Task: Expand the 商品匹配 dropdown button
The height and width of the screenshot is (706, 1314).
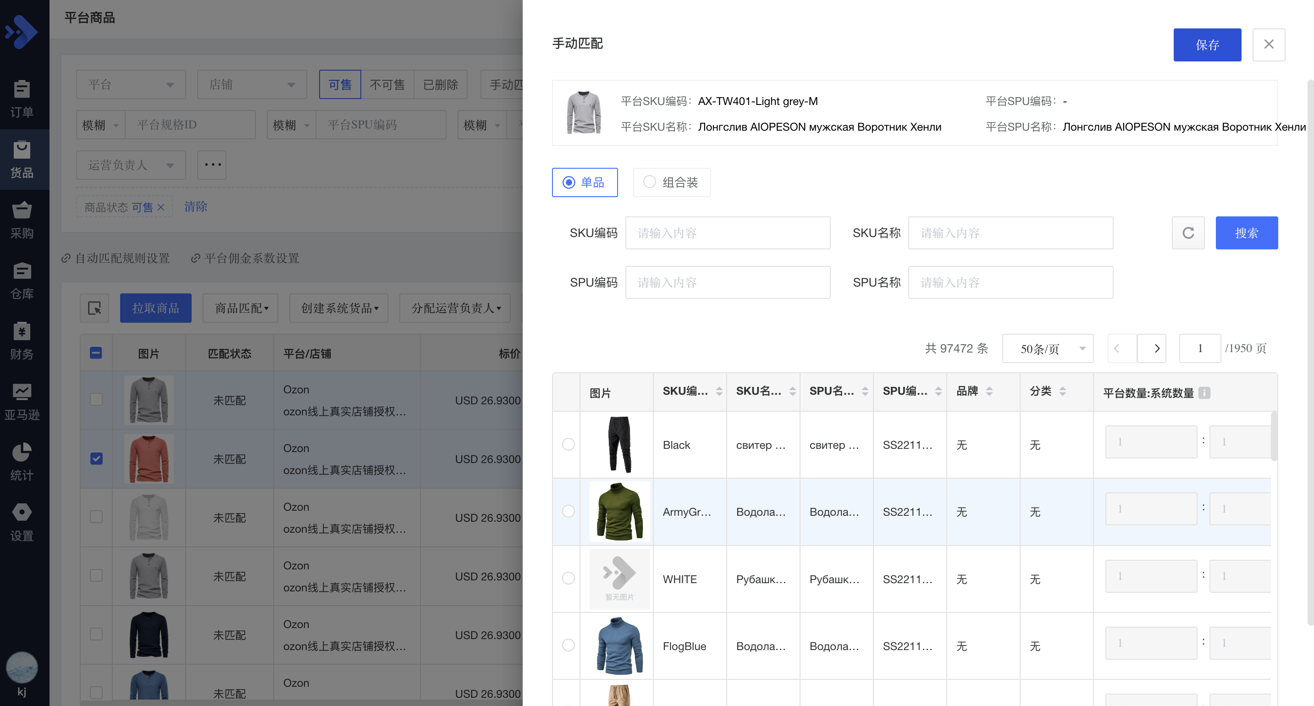Action: click(x=240, y=308)
